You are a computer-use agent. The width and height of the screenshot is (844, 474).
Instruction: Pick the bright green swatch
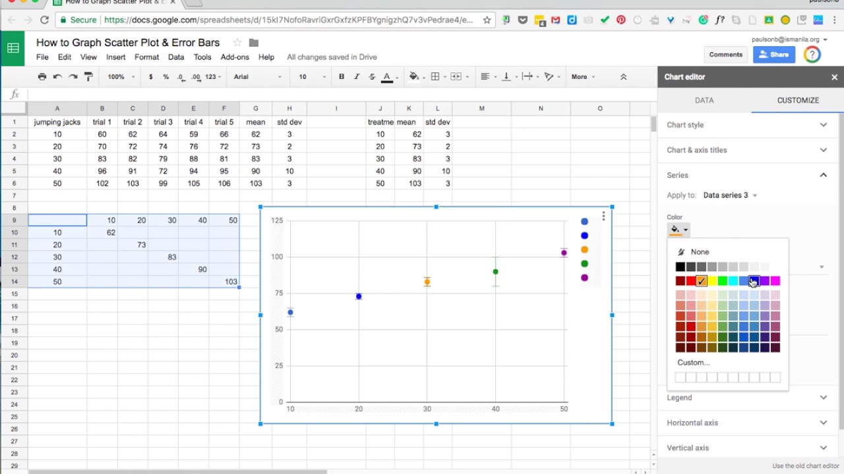[723, 281]
